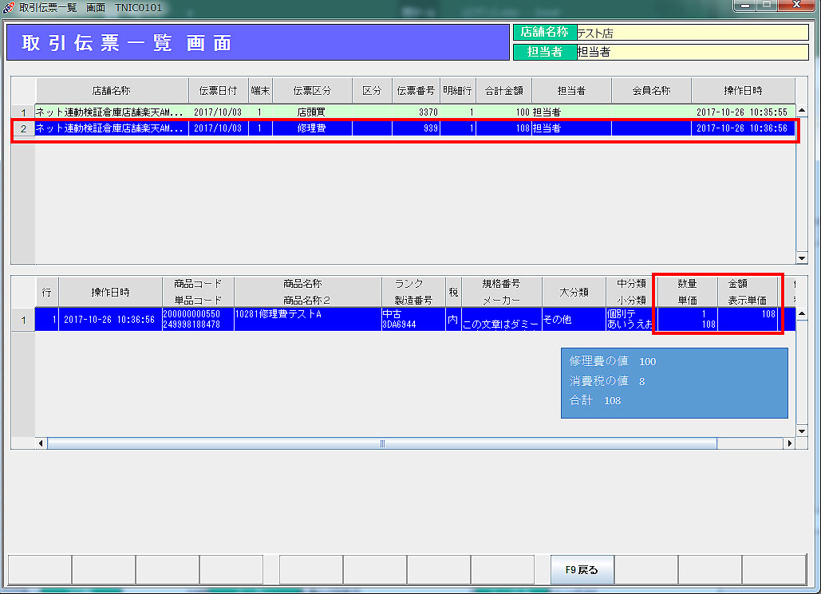
Task: Click row number 2 header cell
Action: (23, 128)
